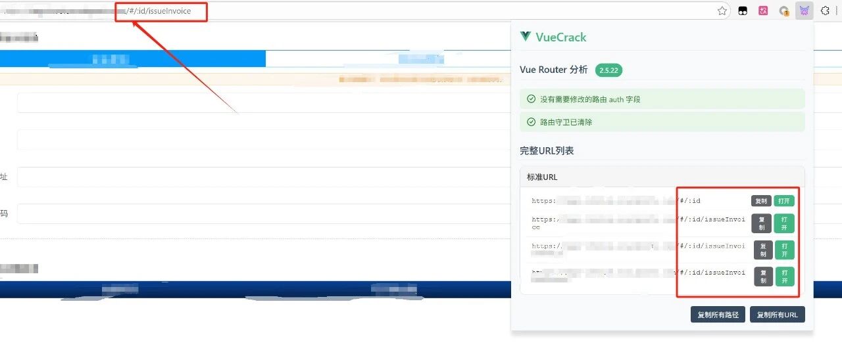Open the third URL in the 标准URL list
Image resolution: width=842 pixels, height=358 pixels.
784,250
